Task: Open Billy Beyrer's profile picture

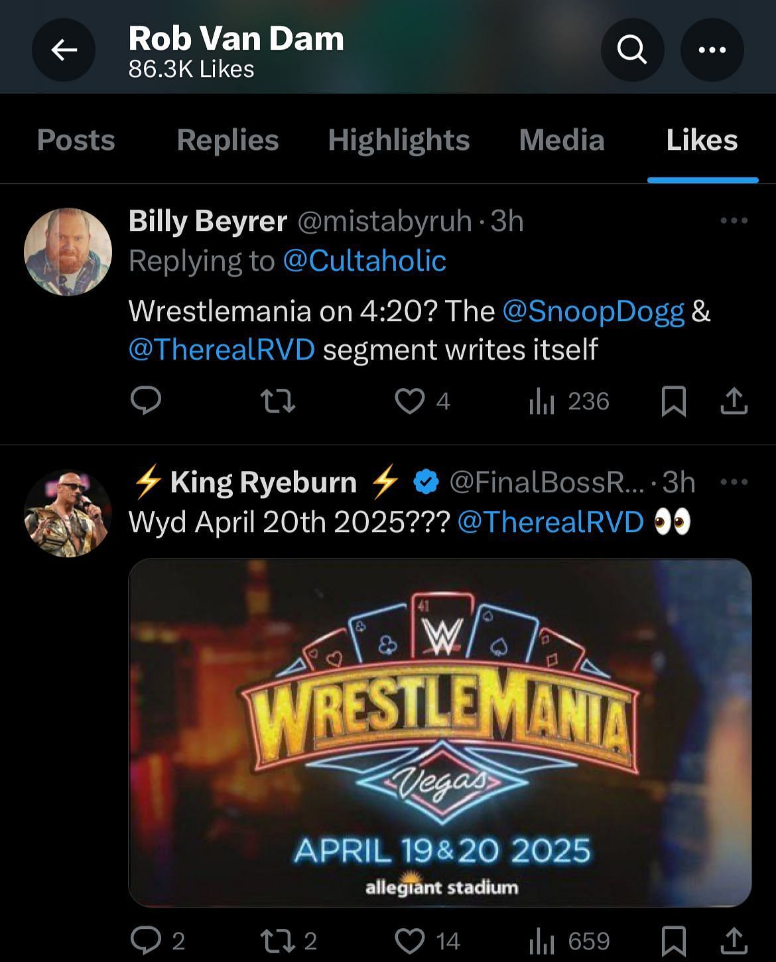Action: click(x=68, y=251)
